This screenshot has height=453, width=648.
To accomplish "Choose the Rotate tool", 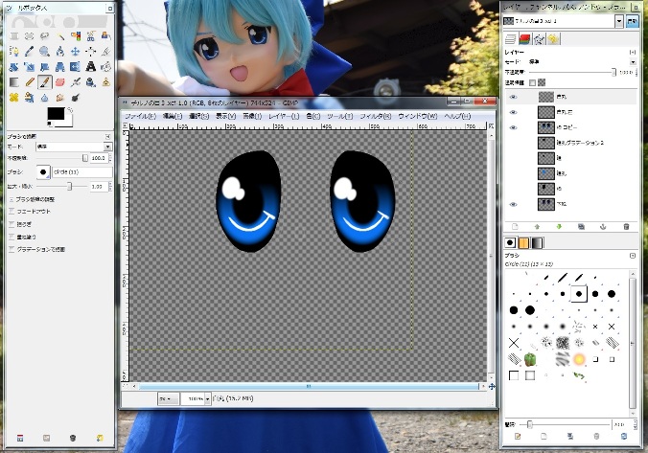I will pos(14,67).
